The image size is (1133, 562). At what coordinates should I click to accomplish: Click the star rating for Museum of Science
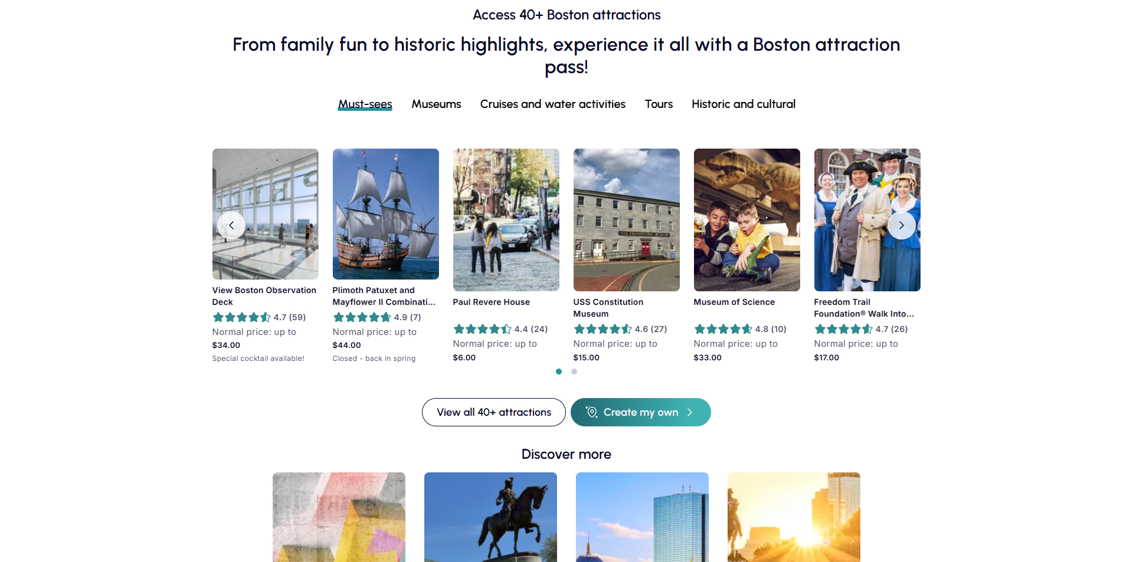723,329
